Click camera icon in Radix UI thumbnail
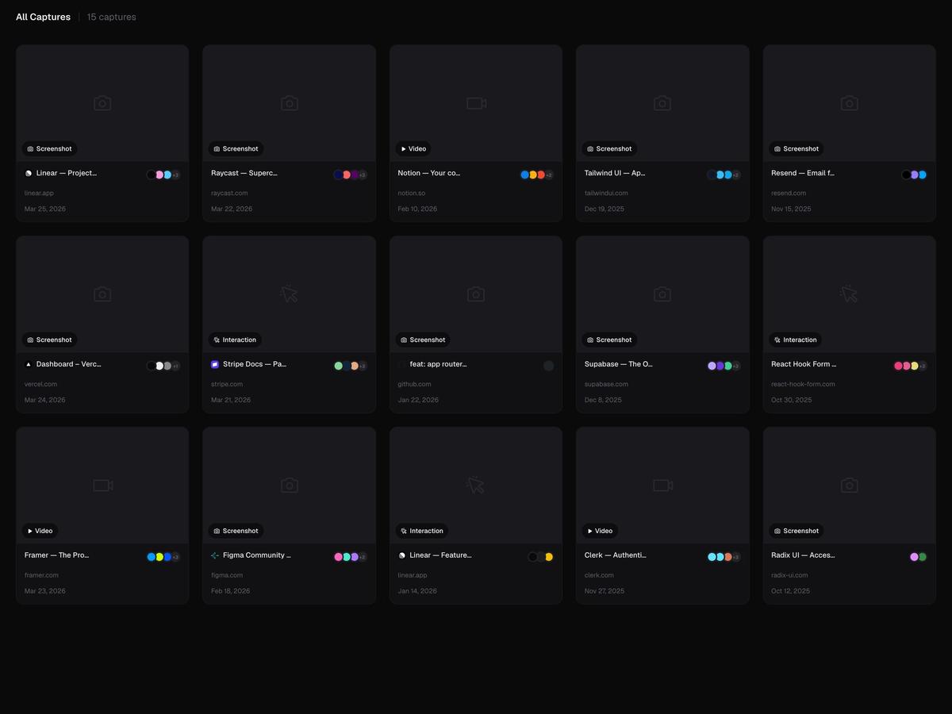Image resolution: width=952 pixels, height=714 pixels. [849, 485]
